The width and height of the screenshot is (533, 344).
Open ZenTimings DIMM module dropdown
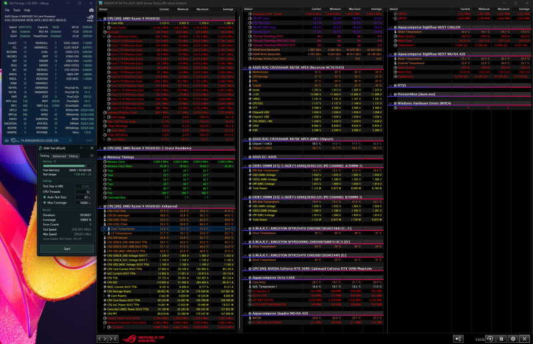(x=70, y=140)
